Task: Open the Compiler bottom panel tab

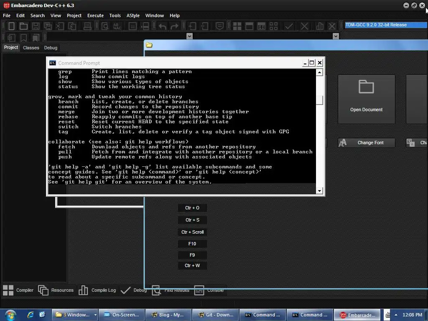Action: coord(18,290)
